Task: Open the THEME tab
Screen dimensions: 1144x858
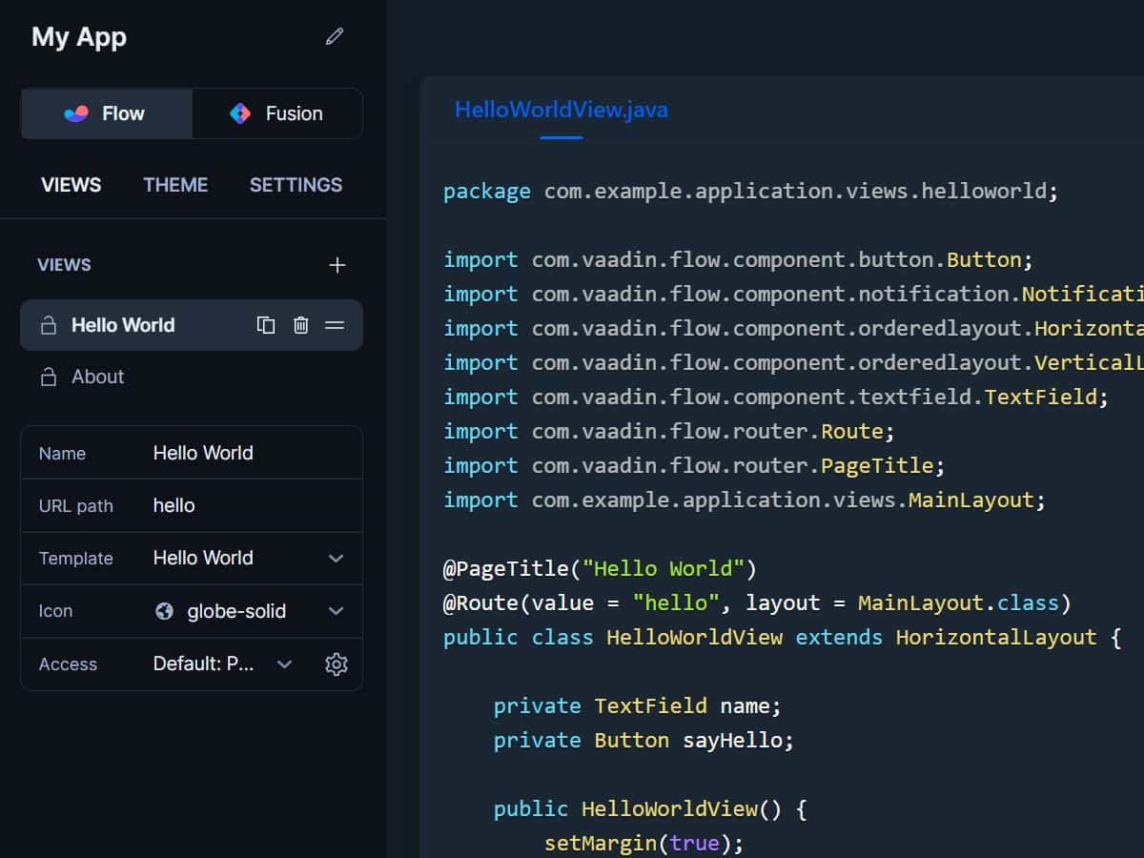Action: [175, 185]
